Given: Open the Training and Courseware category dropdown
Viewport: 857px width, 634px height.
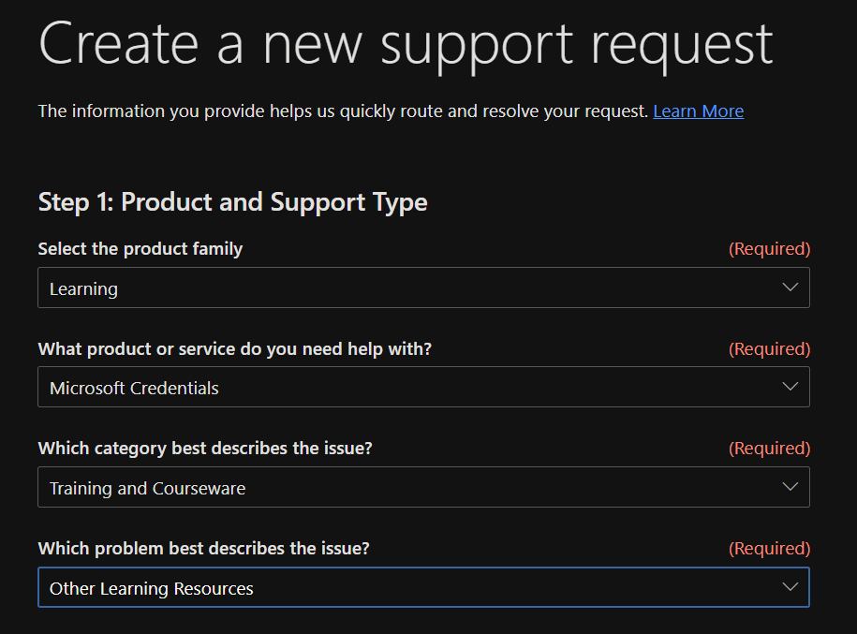Looking at the screenshot, I should point(423,487).
